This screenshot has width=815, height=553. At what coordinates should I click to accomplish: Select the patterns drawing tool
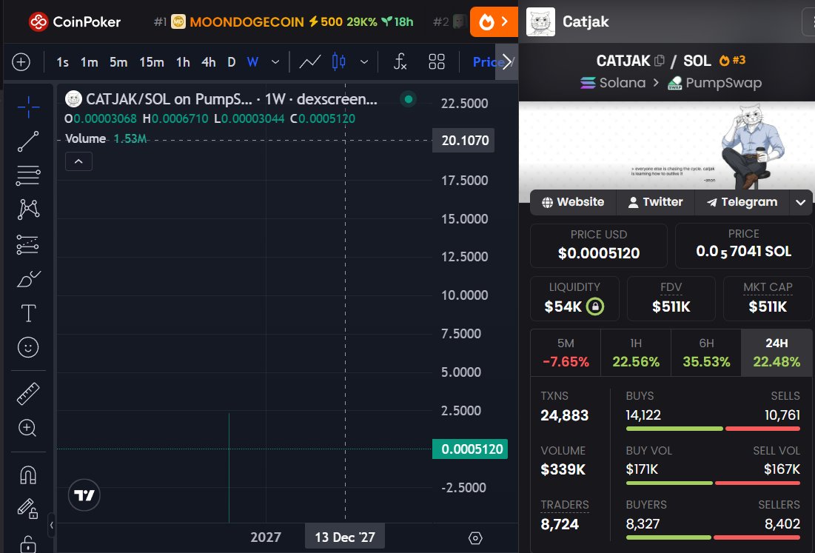28,209
